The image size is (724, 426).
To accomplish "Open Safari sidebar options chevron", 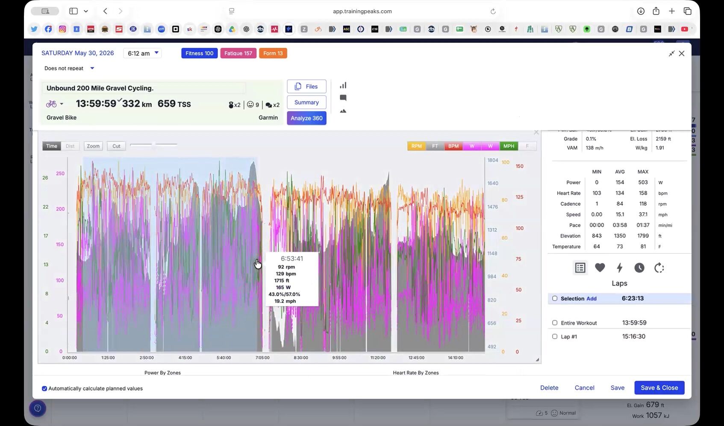I will click(x=86, y=11).
